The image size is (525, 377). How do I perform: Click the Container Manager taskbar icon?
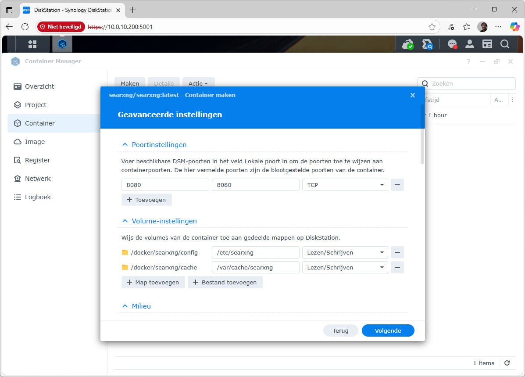point(62,44)
